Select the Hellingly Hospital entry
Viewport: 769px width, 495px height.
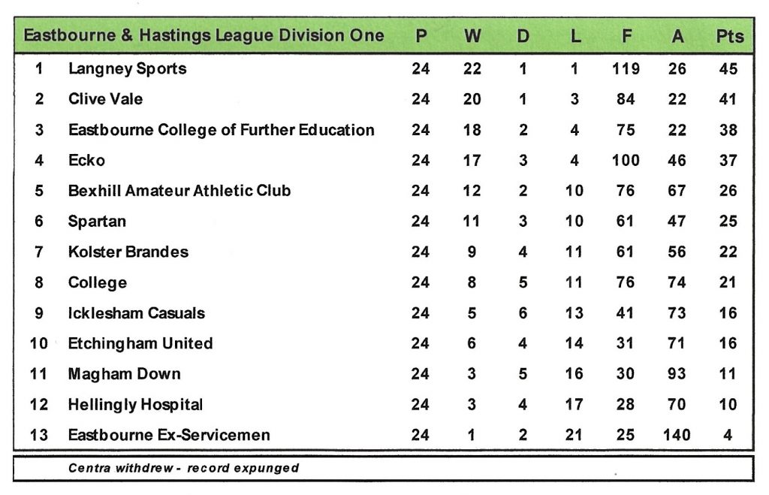pos(135,405)
